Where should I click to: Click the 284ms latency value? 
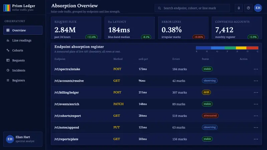pos(143,116)
